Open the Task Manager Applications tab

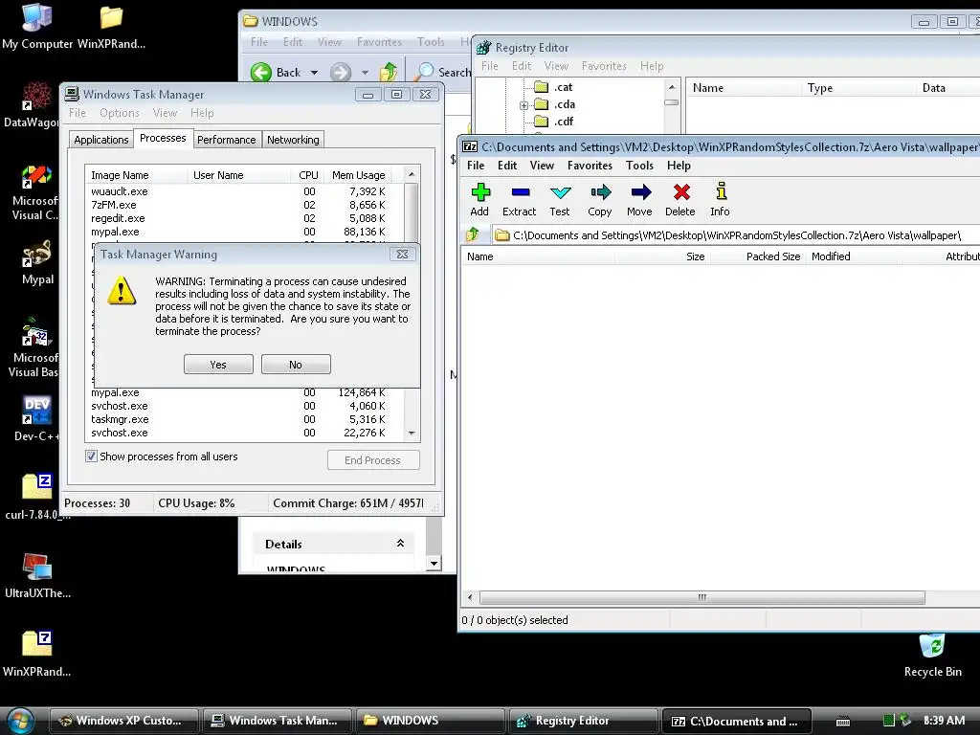[x=100, y=140]
